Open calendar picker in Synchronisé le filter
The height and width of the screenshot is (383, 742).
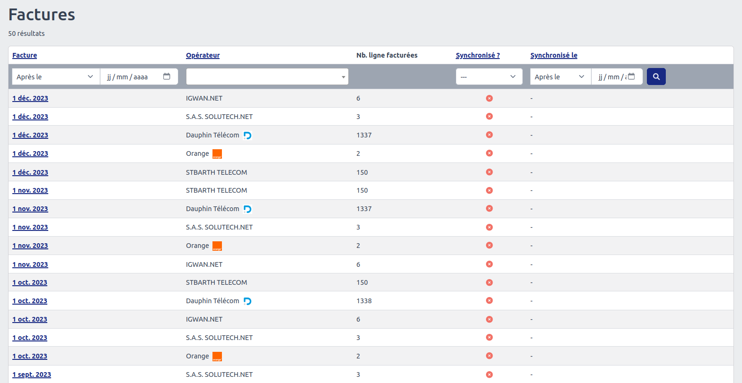click(x=631, y=77)
